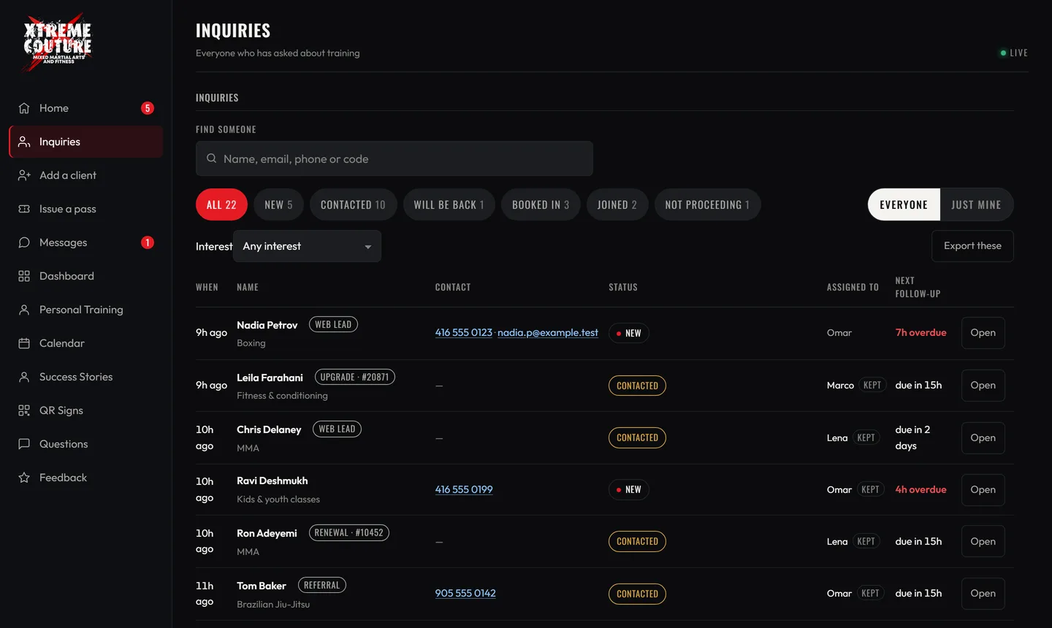Image resolution: width=1052 pixels, height=628 pixels.
Task: Click the Dashboard grid icon
Action: (24, 276)
